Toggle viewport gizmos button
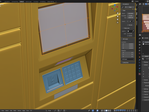This screenshot has width=149, height=112. click(x=93, y=110)
